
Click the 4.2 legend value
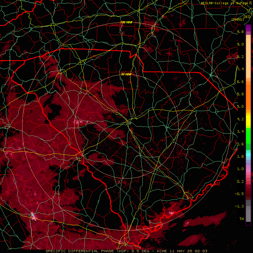(x=240, y=119)
